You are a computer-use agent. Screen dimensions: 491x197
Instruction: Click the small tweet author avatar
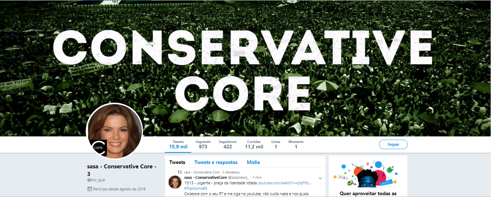(175, 182)
